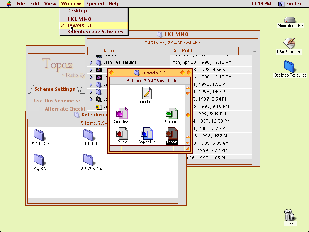309x232 pixels.
Task: Click Jewels 1.1 window resize corner
Action: coord(188,148)
